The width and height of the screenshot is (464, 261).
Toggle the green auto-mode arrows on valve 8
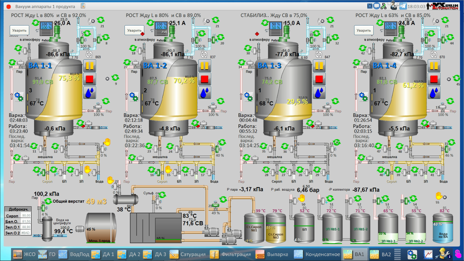click(106, 37)
